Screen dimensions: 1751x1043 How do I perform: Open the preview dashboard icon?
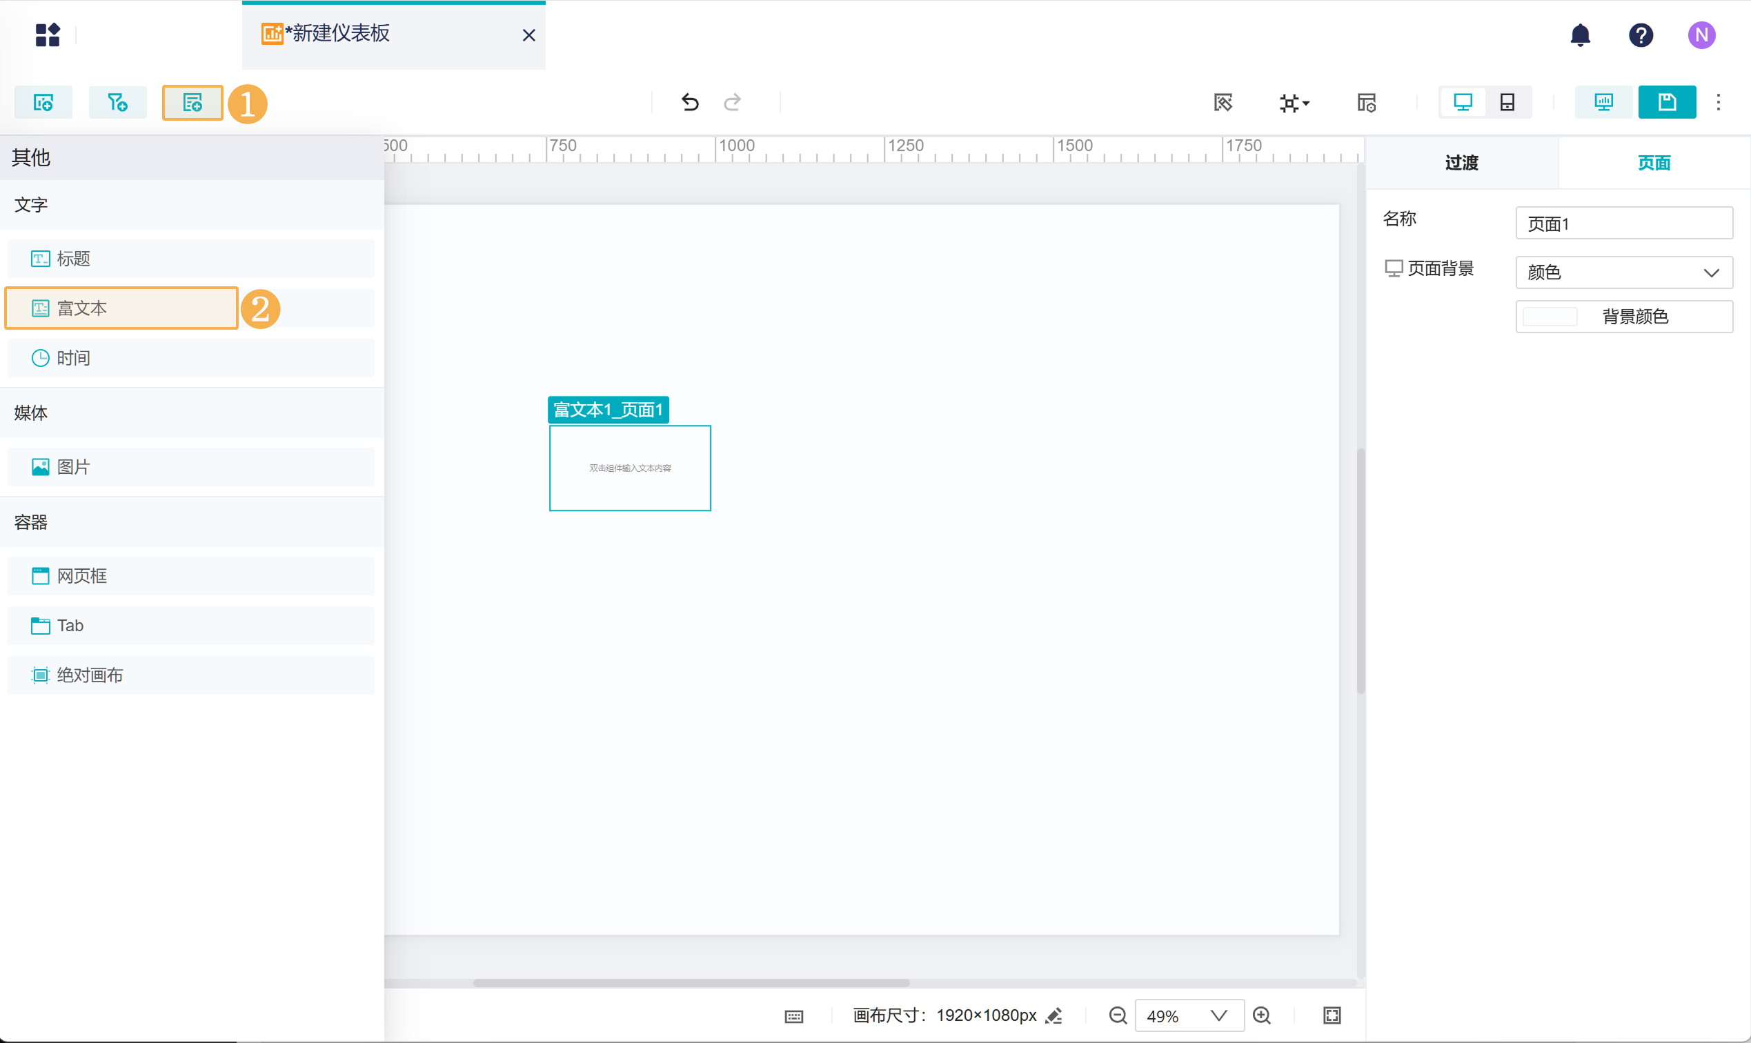[x=1603, y=103]
